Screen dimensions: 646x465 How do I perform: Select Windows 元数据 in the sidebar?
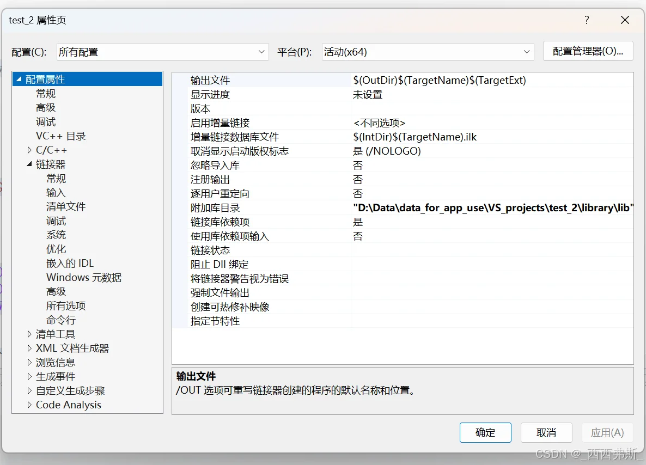[x=83, y=277]
